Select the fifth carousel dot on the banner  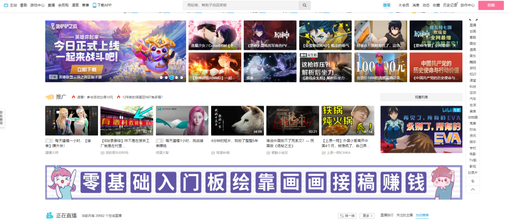coord(182,78)
